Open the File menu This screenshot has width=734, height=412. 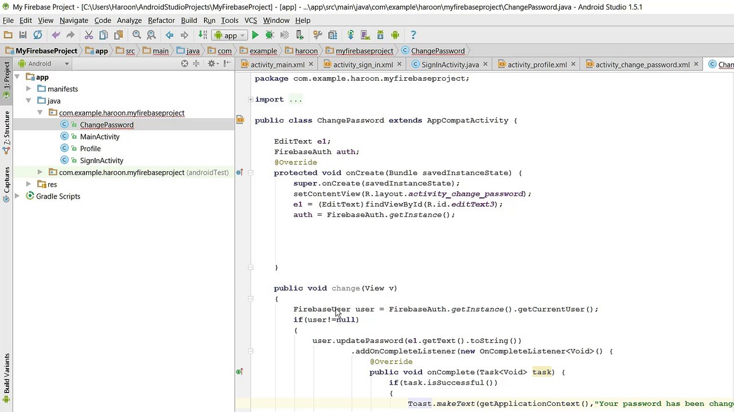(8, 20)
